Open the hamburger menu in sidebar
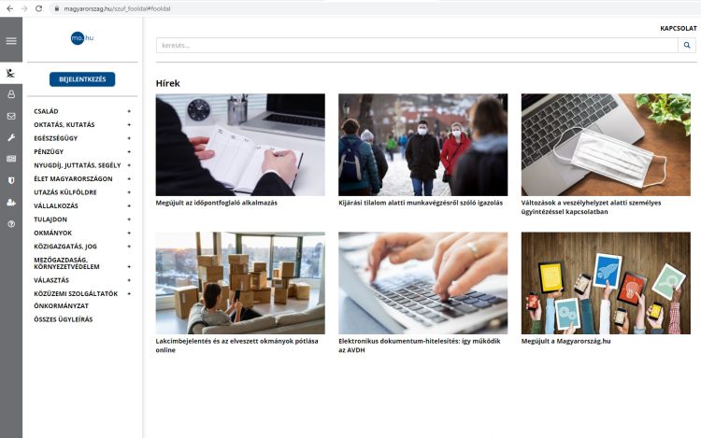 pos(11,41)
